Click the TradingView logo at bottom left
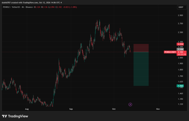Image resolution: width=189 pixels, height=121 pixels. point(15,116)
